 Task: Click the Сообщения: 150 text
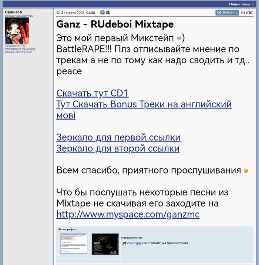15,46
